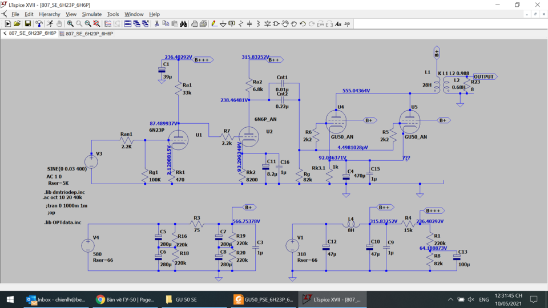Open Chrome window from taskbar

pyautogui.click(x=126, y=299)
